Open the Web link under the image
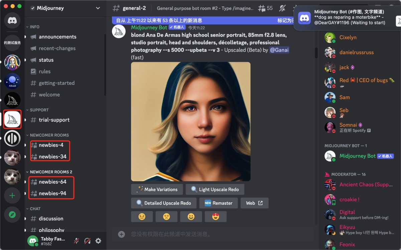401x250 pixels. tap(254, 203)
